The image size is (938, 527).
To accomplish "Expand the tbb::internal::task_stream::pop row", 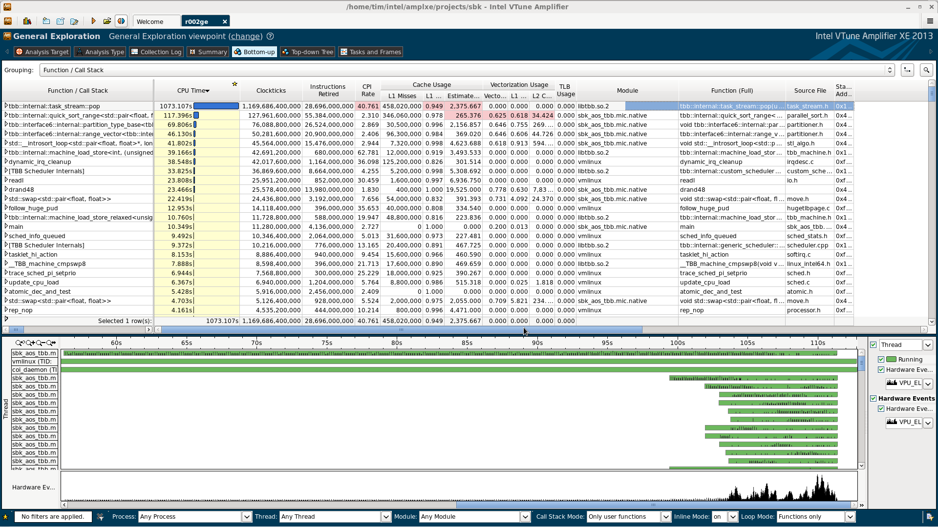I will tap(6, 106).
